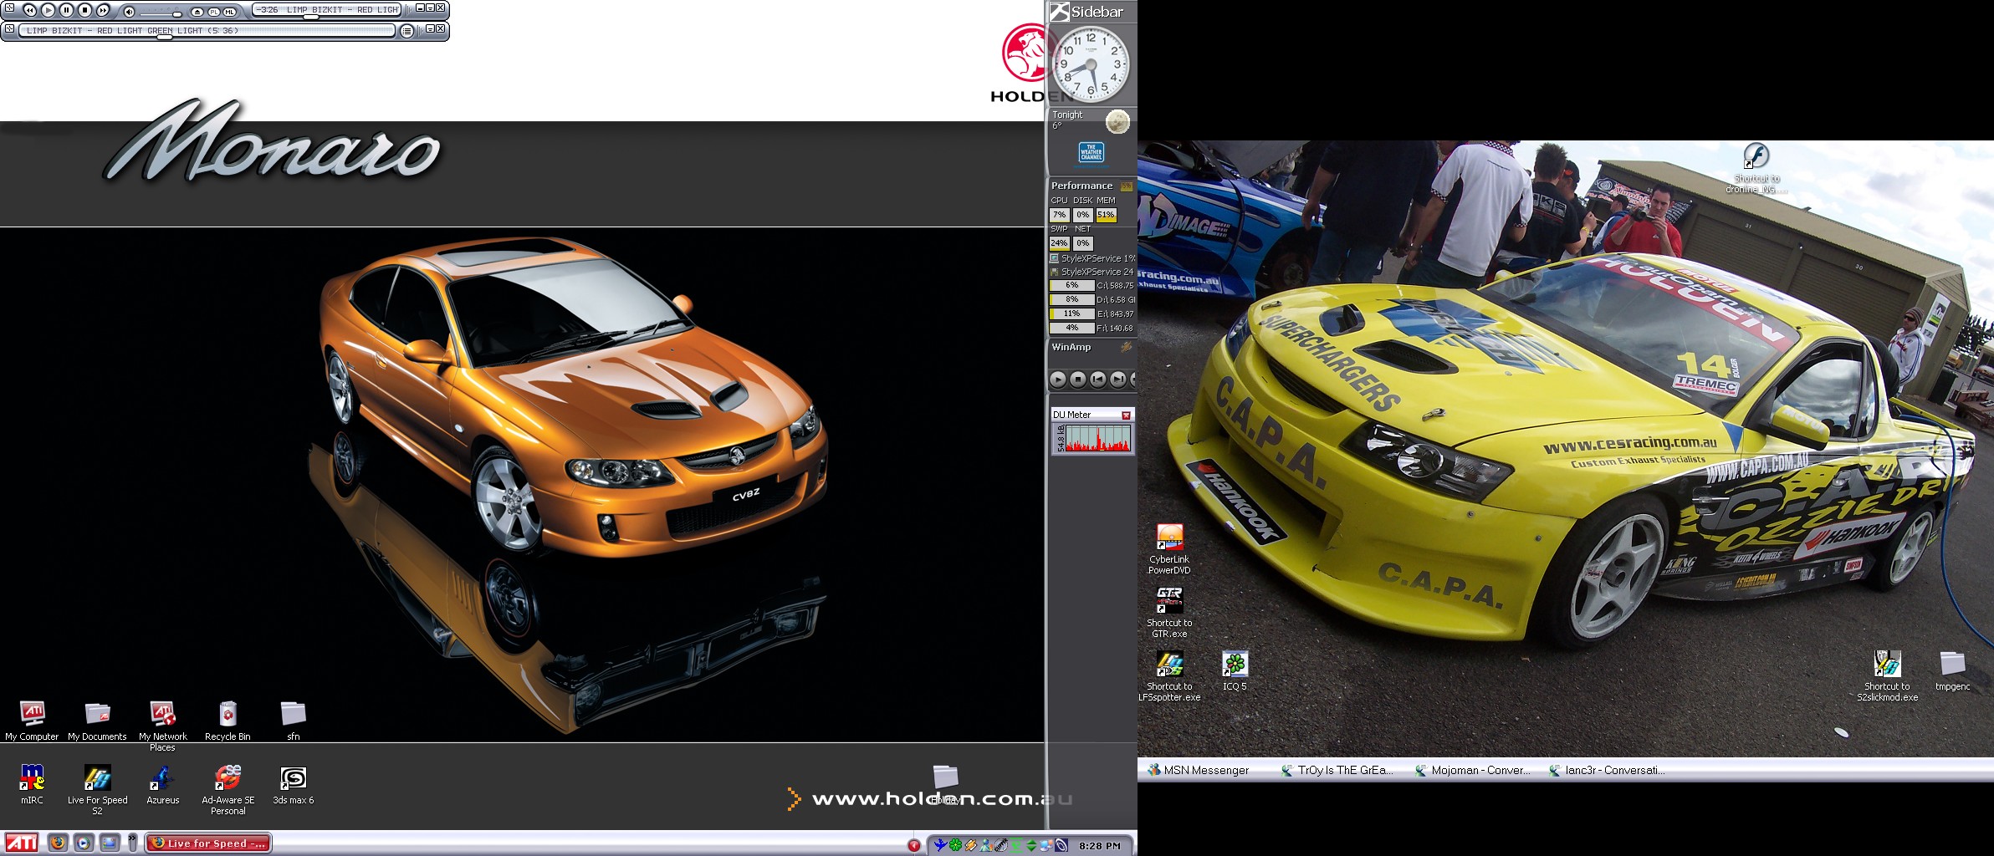This screenshot has width=1994, height=856.
Task: Launch the Shortcut to dronline_ING icon
Action: pos(1756,168)
